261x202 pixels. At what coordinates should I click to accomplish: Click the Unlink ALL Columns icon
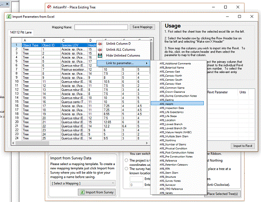101,50
